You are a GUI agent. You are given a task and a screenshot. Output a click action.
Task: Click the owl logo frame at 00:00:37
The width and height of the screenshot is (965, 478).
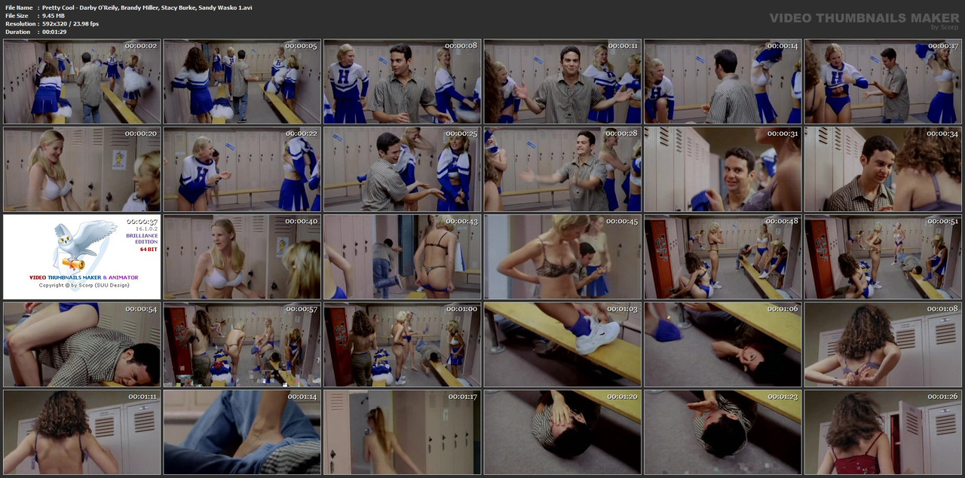[x=82, y=257]
